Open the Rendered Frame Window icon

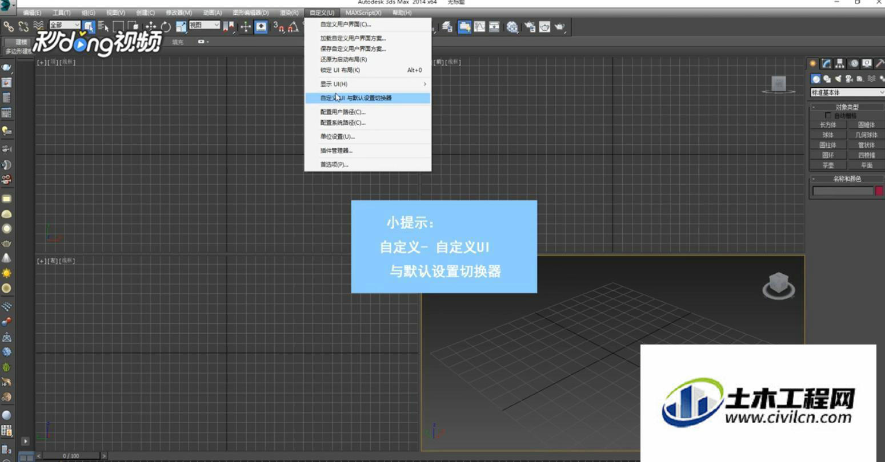coord(544,26)
